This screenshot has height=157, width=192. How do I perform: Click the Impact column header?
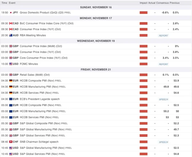pyautogui.click(x=143, y=3)
